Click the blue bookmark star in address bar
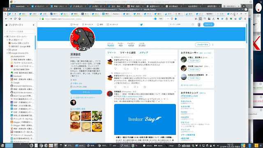 175,19
